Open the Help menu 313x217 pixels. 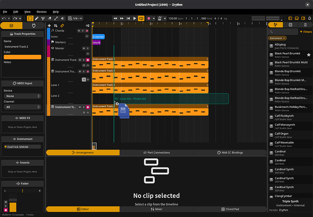pos(56,12)
